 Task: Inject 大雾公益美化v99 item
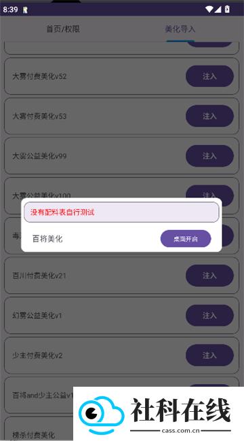click(209, 156)
